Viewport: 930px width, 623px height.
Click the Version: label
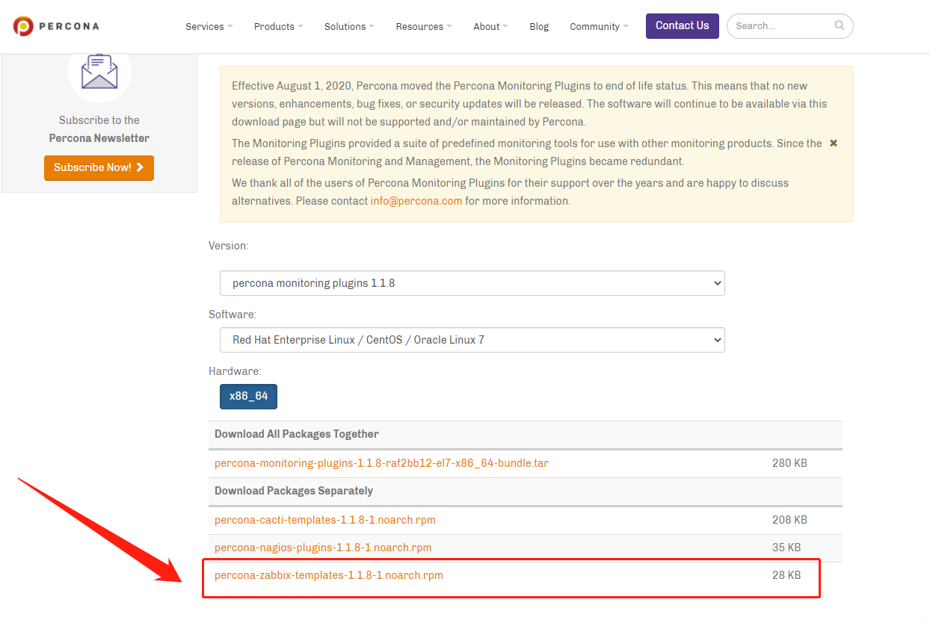(229, 246)
